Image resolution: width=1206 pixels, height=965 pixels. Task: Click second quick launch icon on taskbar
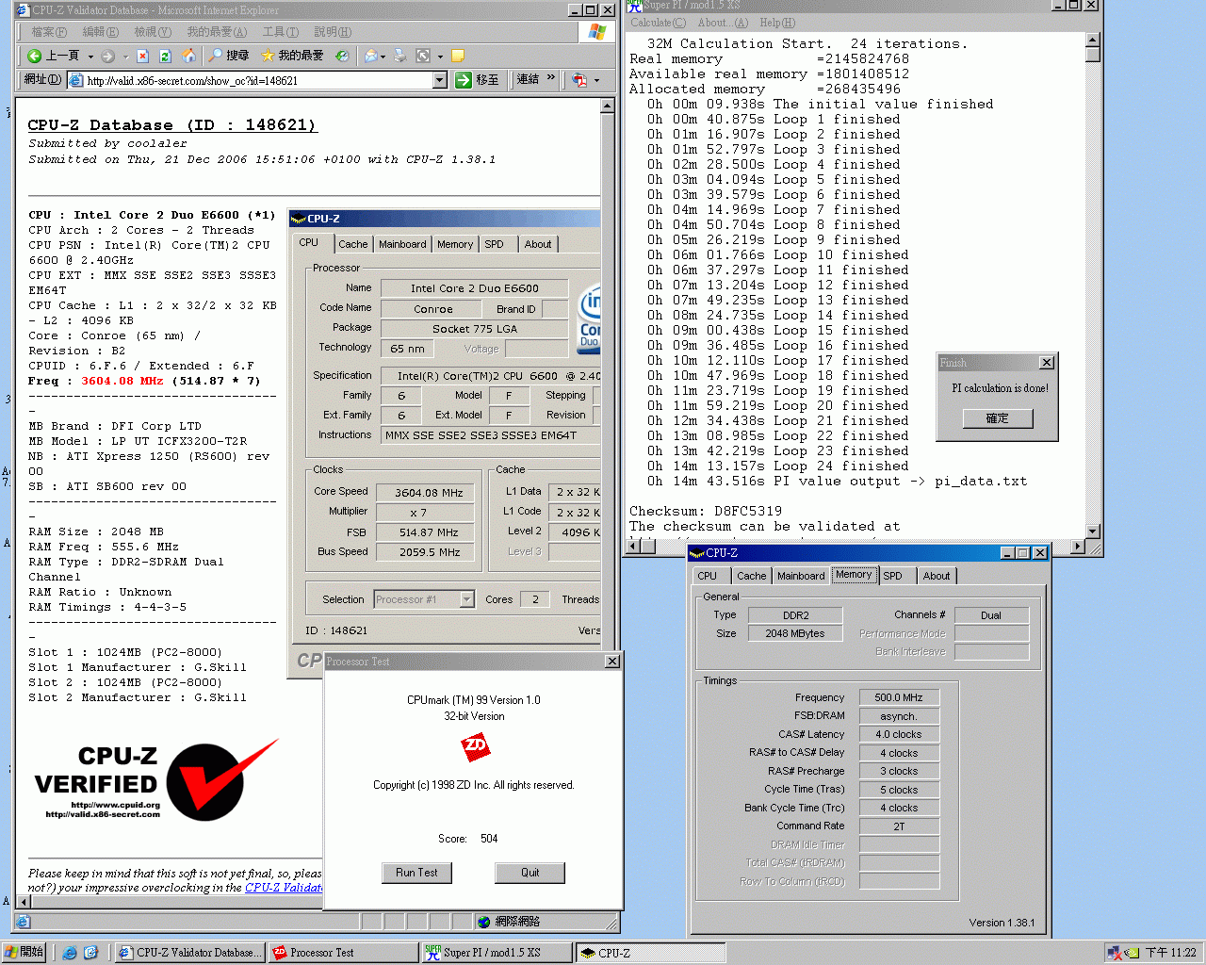click(90, 953)
